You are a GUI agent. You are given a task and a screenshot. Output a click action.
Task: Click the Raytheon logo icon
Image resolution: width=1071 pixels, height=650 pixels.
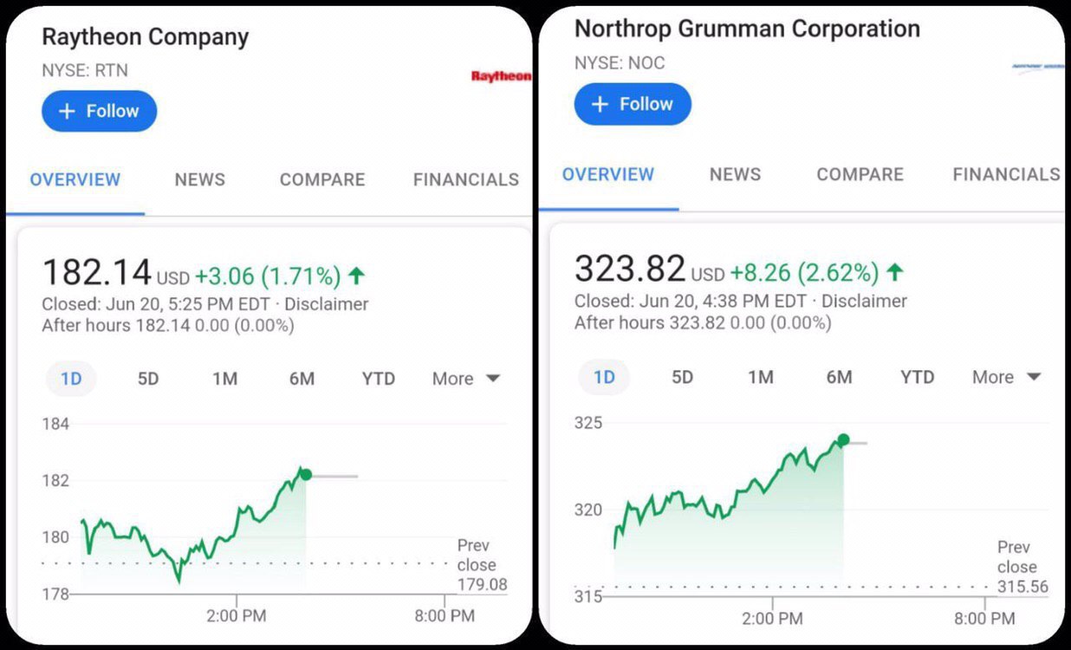(501, 76)
